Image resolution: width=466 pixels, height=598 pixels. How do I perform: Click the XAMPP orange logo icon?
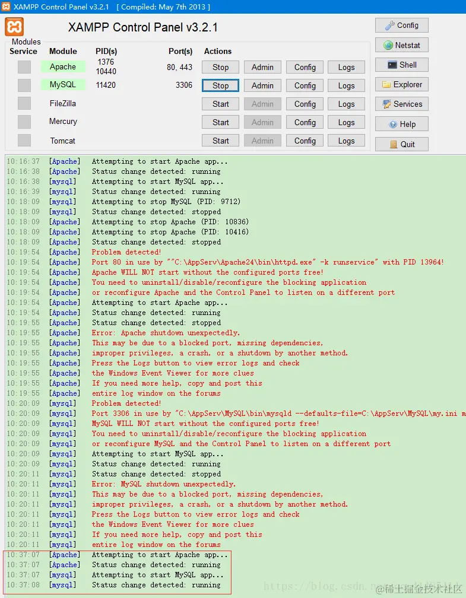[x=14, y=27]
